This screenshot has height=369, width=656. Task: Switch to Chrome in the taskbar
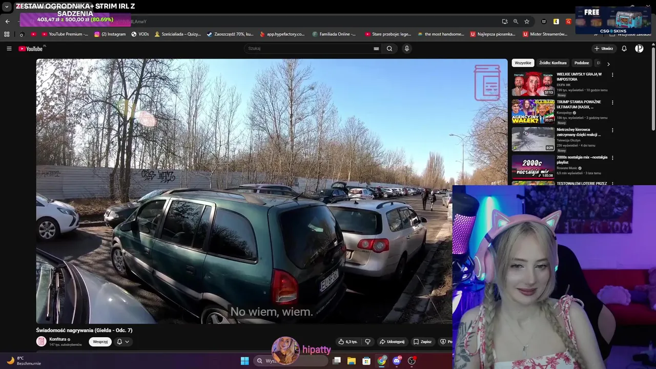pos(382,361)
